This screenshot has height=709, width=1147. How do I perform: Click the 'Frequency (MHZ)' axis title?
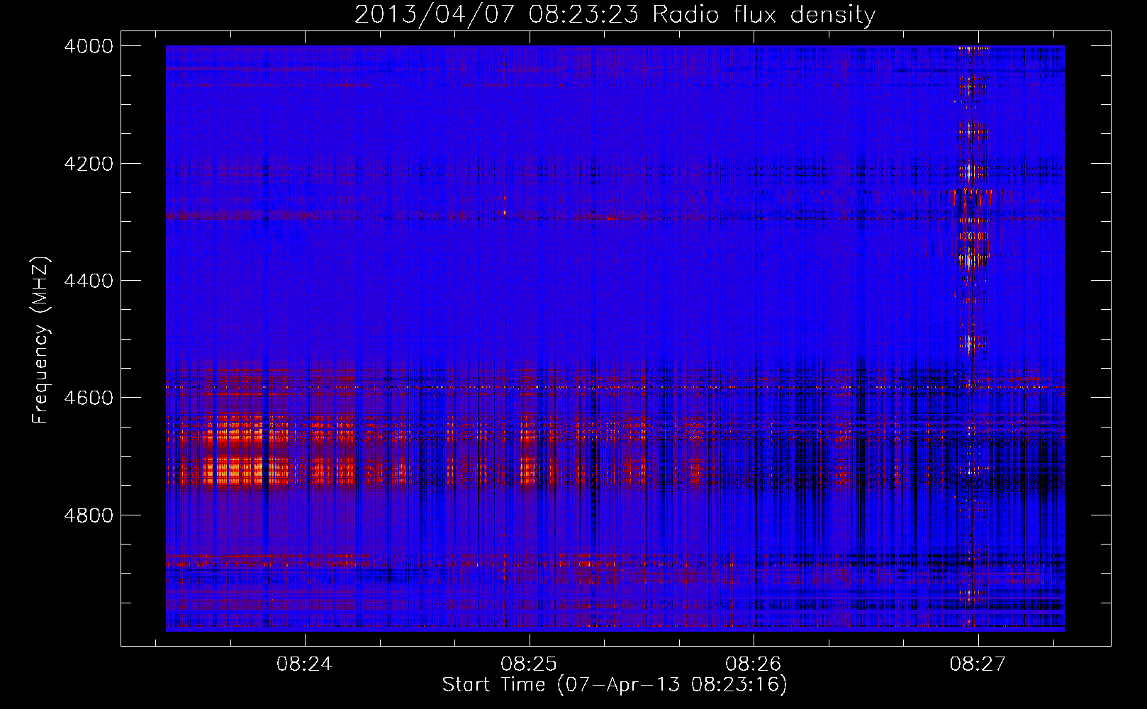tap(40, 340)
